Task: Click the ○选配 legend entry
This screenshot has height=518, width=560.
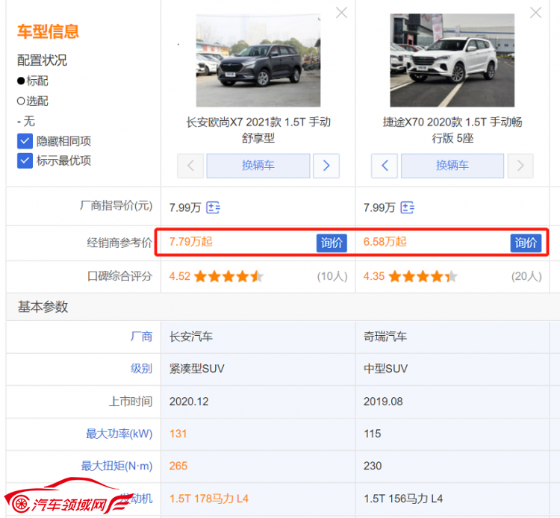Action: coord(33,101)
